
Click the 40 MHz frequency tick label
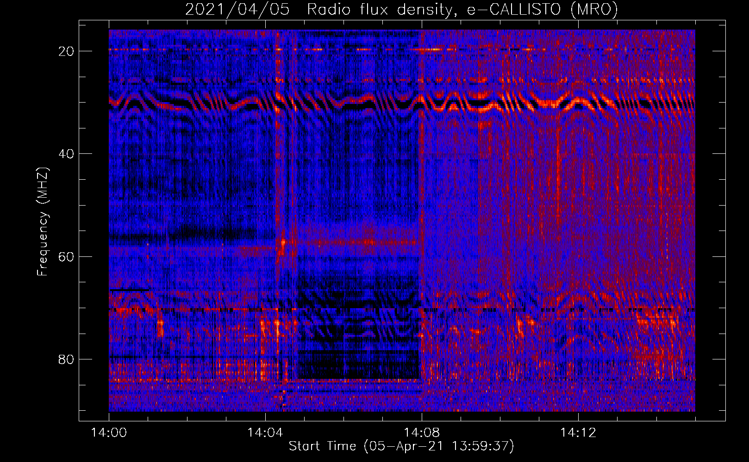[x=67, y=153]
